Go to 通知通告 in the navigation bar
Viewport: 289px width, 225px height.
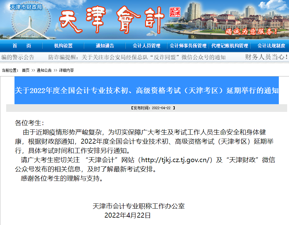coord(105,46)
